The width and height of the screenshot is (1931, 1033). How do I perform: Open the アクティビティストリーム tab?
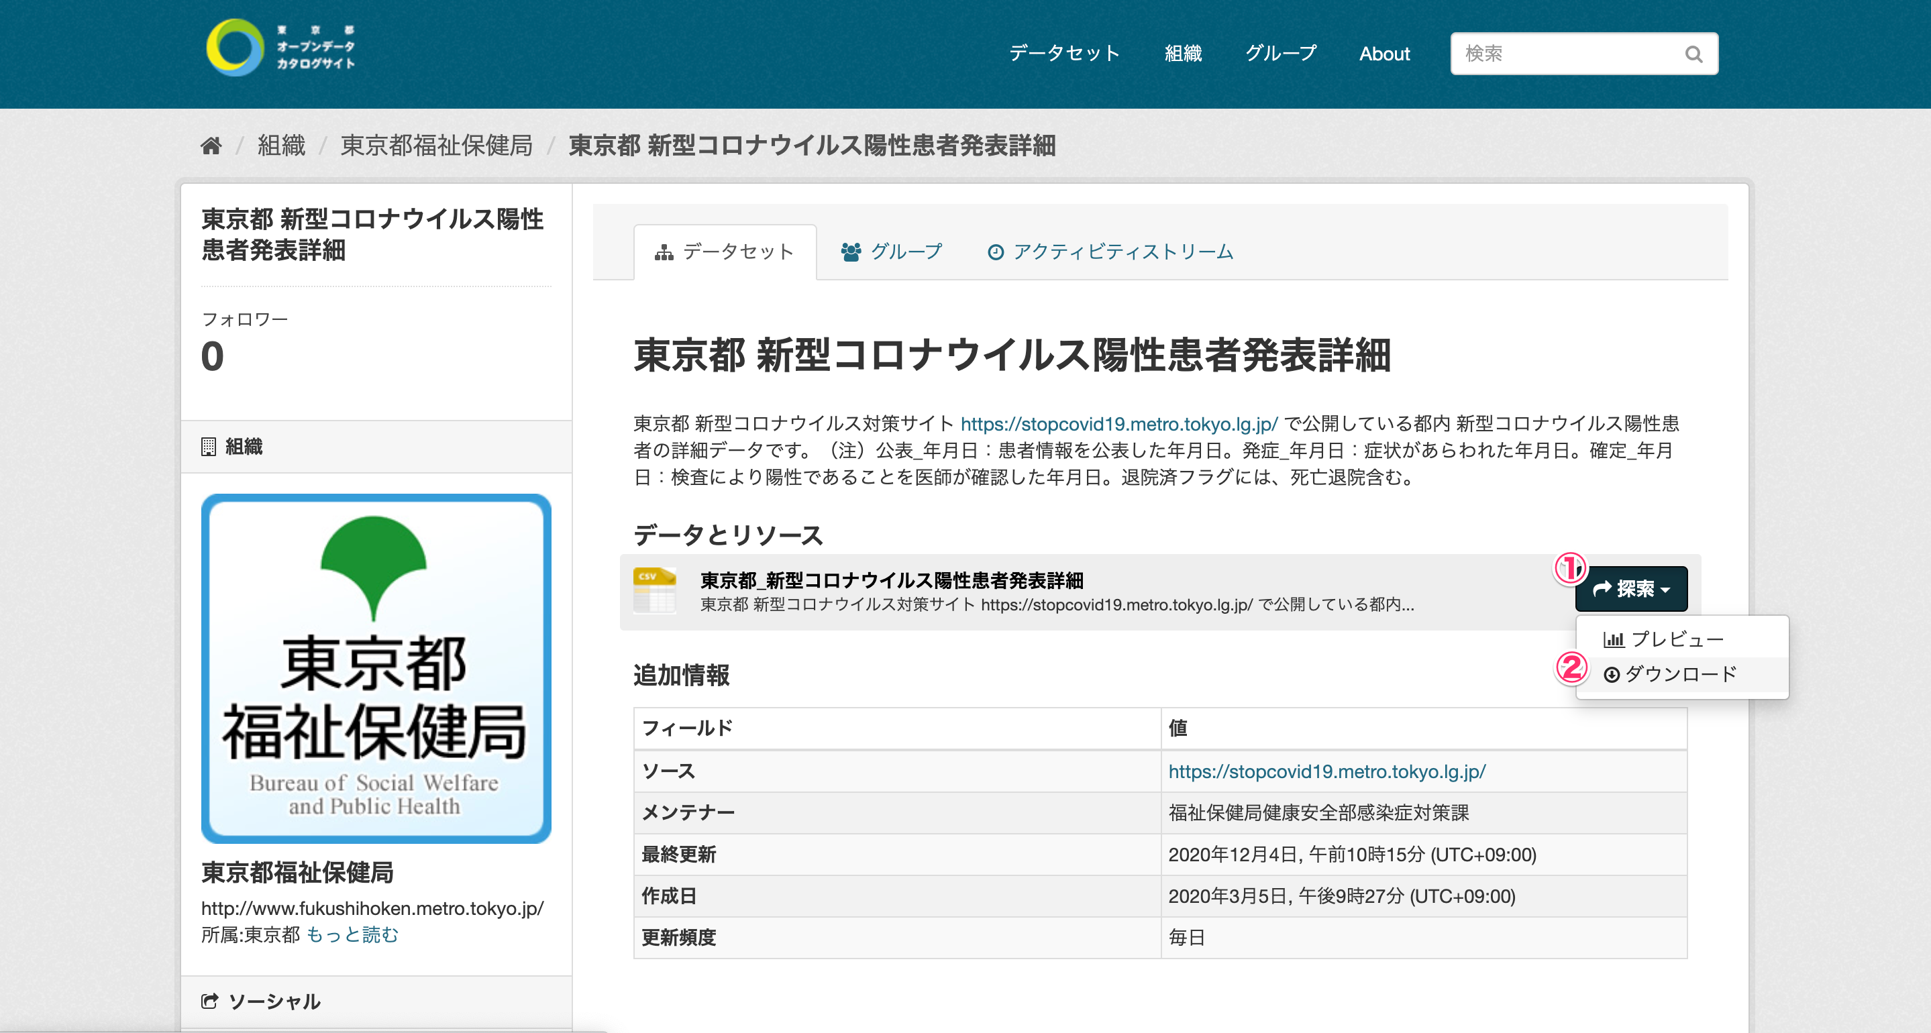click(x=1110, y=252)
